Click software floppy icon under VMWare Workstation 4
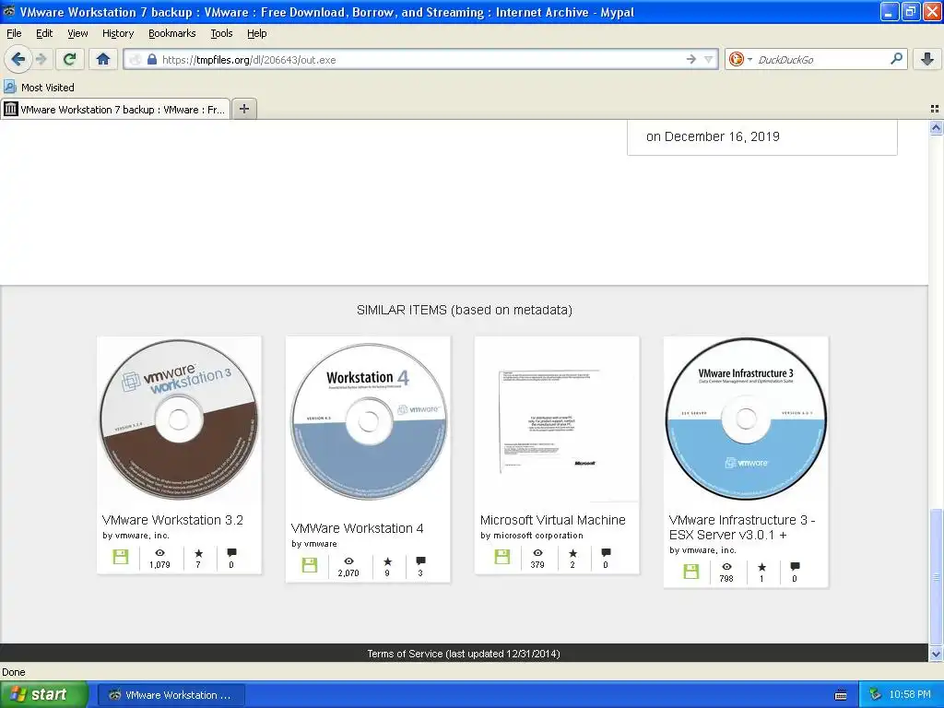 point(310,565)
